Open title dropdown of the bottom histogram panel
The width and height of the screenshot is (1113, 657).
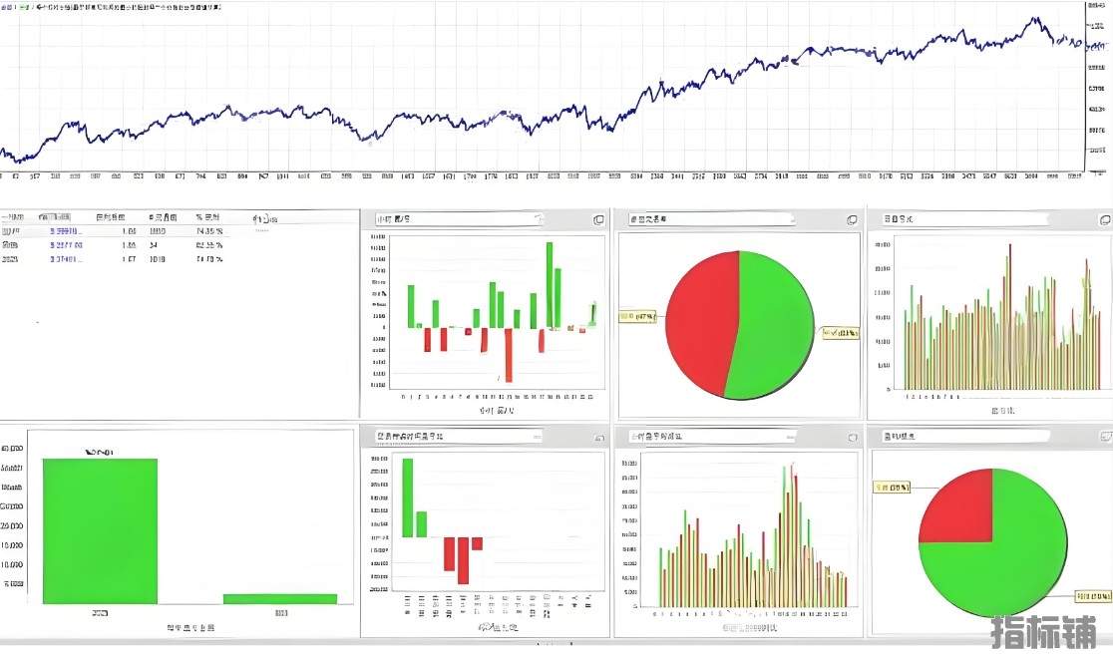(x=790, y=437)
